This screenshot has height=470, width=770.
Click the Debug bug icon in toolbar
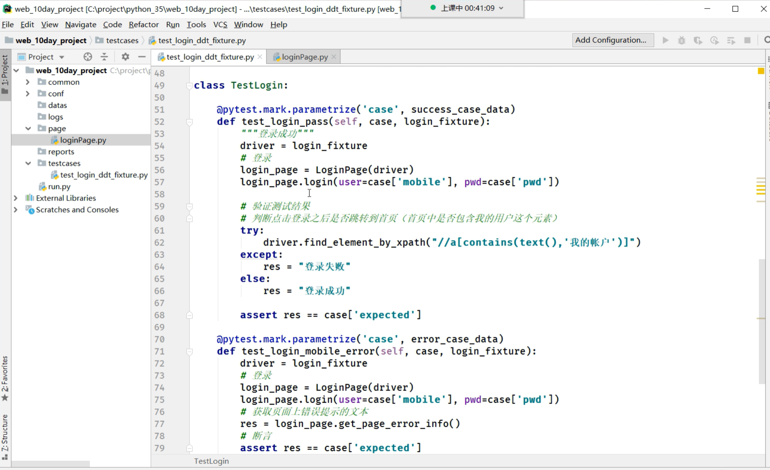tap(682, 40)
